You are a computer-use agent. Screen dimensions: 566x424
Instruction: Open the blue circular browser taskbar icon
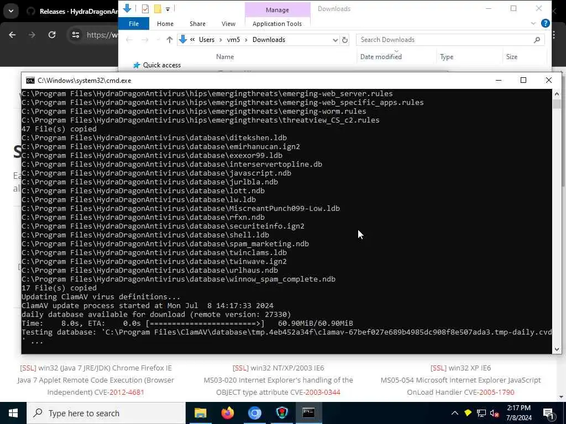click(x=254, y=413)
